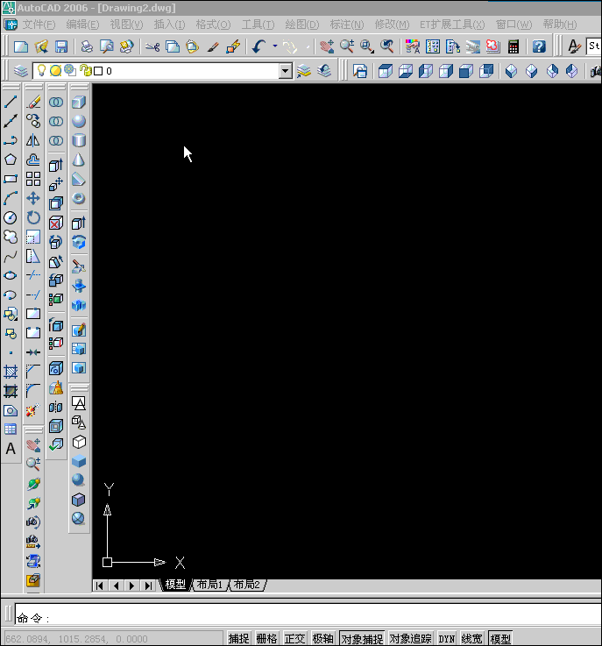Toggle 对象追踪 object tracking
This screenshot has height=646, width=602.
(411, 639)
